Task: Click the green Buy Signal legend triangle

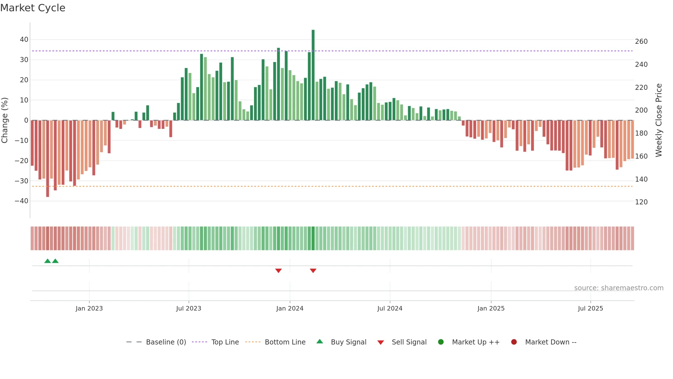Action: (320, 341)
